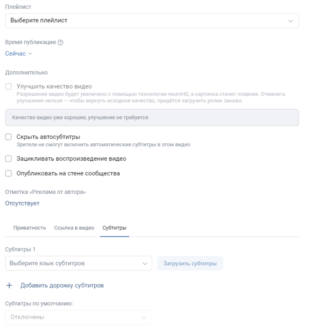Switch to the Приватность tab
Image resolution: width=310 pixels, height=330 pixels.
tap(29, 227)
